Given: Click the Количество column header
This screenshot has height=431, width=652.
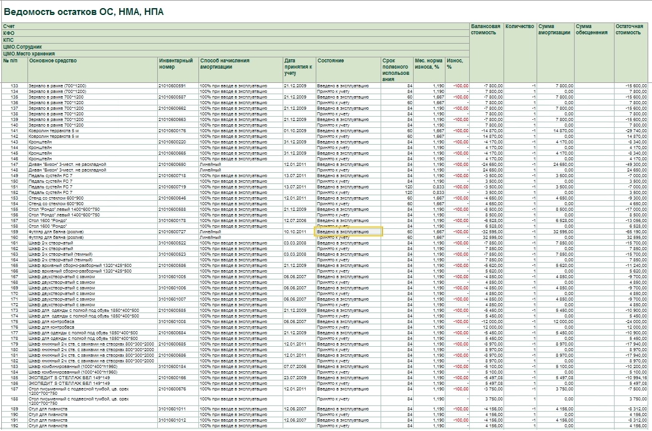Looking at the screenshot, I should coord(520,27).
